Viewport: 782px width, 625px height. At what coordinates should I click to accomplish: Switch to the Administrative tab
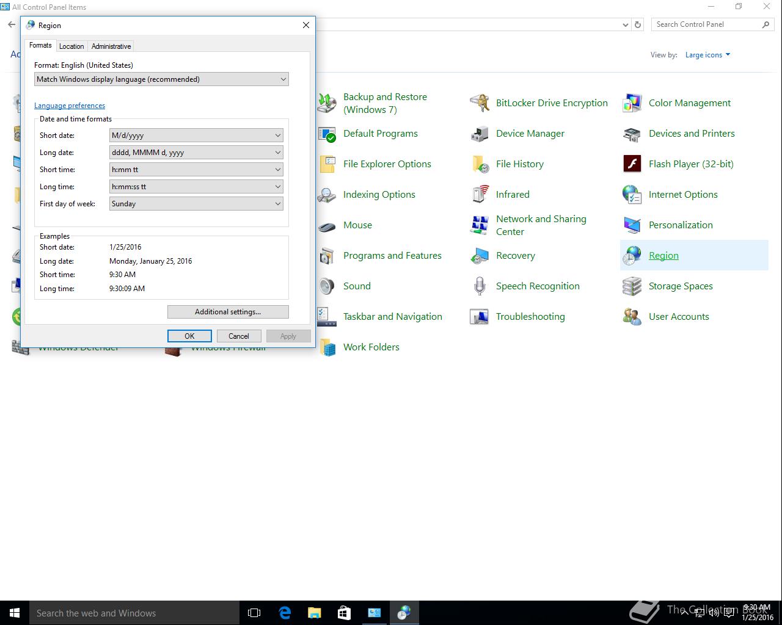pos(111,46)
